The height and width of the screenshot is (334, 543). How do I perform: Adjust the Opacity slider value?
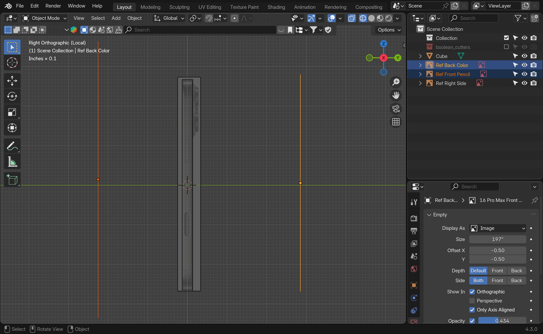[x=502, y=321]
